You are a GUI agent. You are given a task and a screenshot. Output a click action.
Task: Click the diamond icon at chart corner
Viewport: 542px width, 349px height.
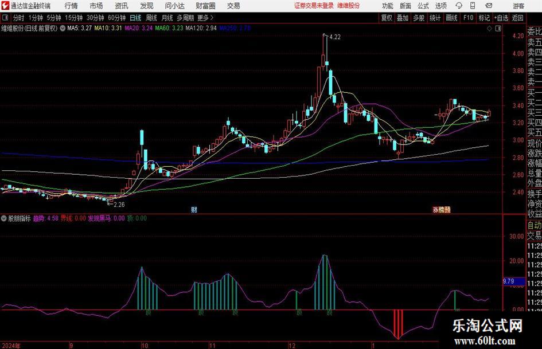click(x=489, y=29)
